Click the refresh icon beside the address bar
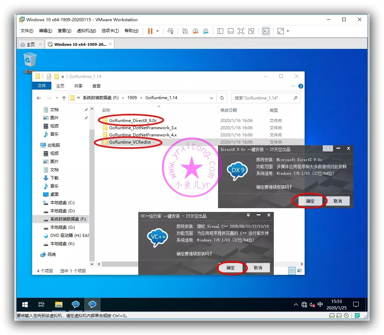The width and height of the screenshot is (384, 335). pyautogui.click(x=222, y=98)
